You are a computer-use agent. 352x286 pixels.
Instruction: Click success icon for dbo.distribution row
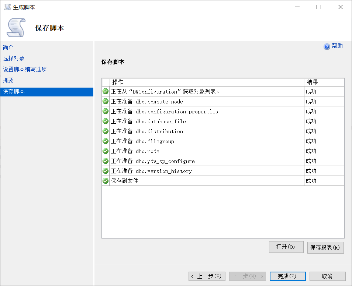tap(106, 131)
